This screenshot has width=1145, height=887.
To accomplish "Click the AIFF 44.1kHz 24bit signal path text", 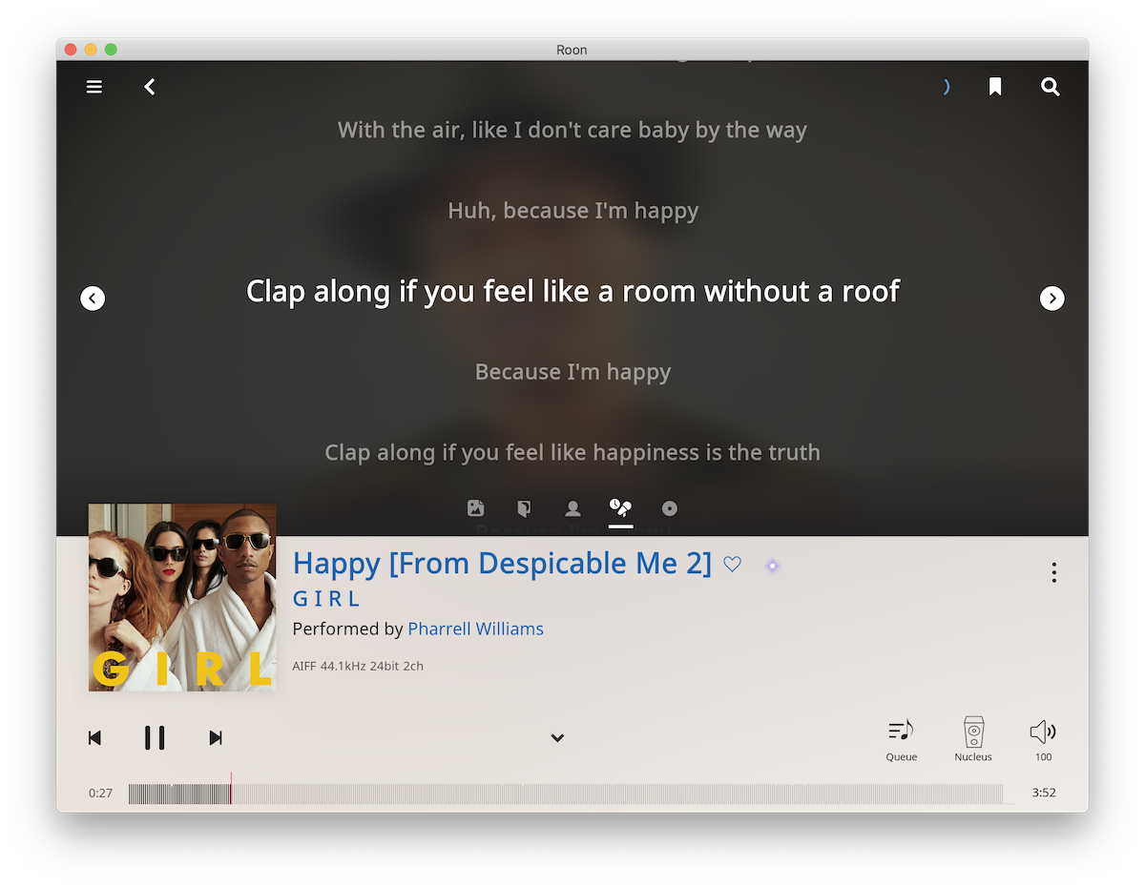I will [x=358, y=666].
